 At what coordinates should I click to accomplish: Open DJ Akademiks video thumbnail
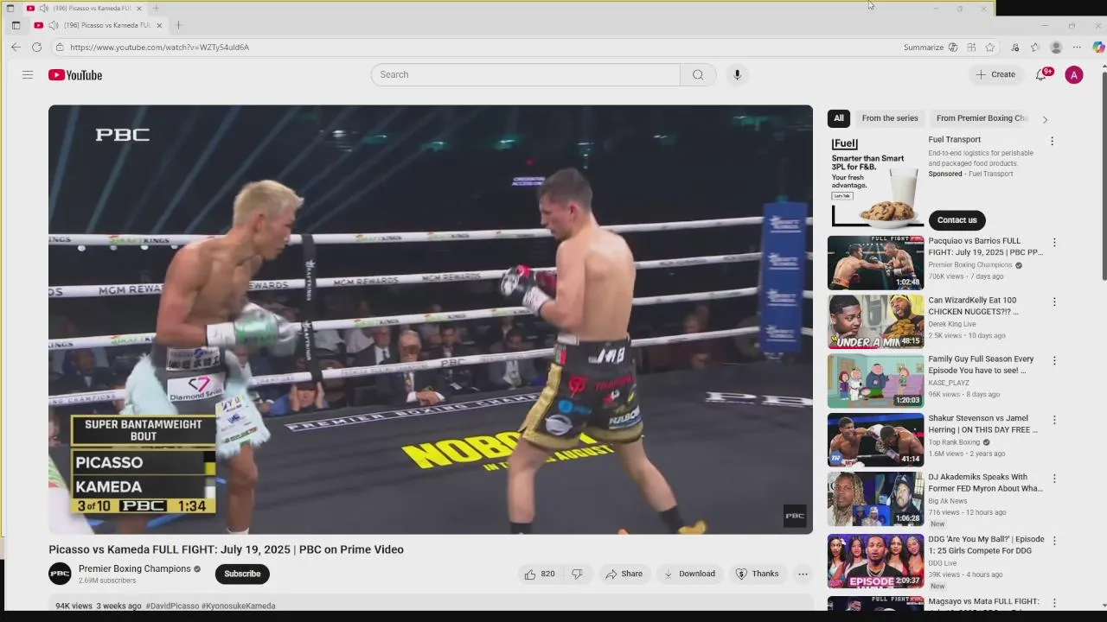(x=875, y=498)
